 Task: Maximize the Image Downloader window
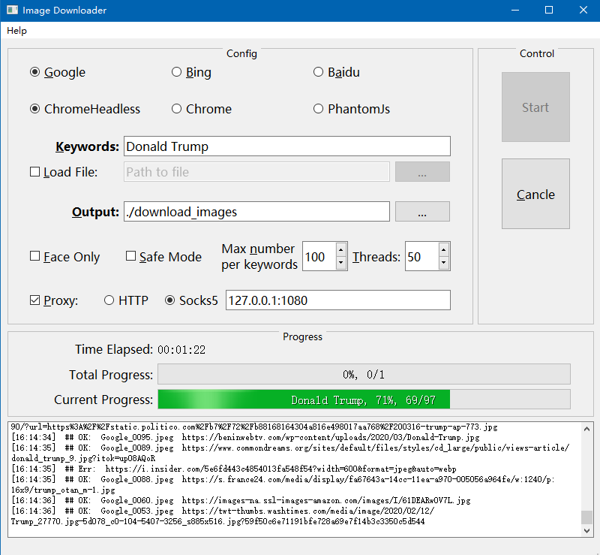[549, 11]
